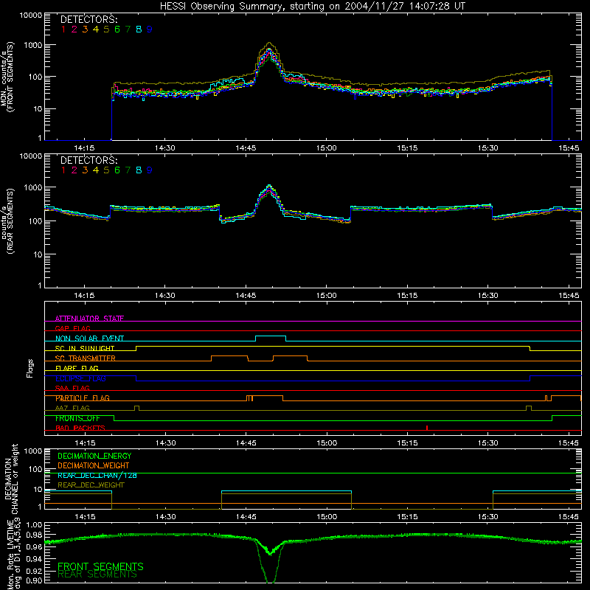The image size is (590, 590).
Task: Click the REAR SEGMENTS livetime legend label
Action: coord(97,575)
